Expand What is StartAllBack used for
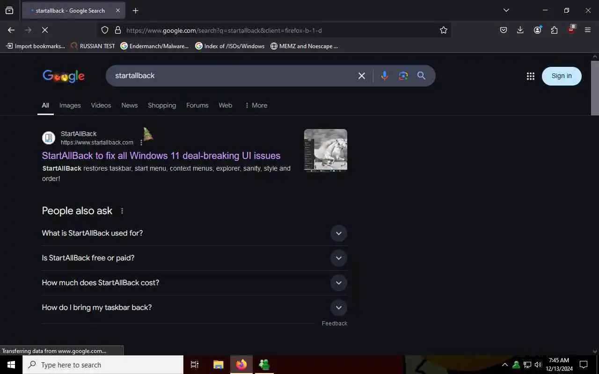The height and width of the screenshot is (374, 599). (x=195, y=233)
